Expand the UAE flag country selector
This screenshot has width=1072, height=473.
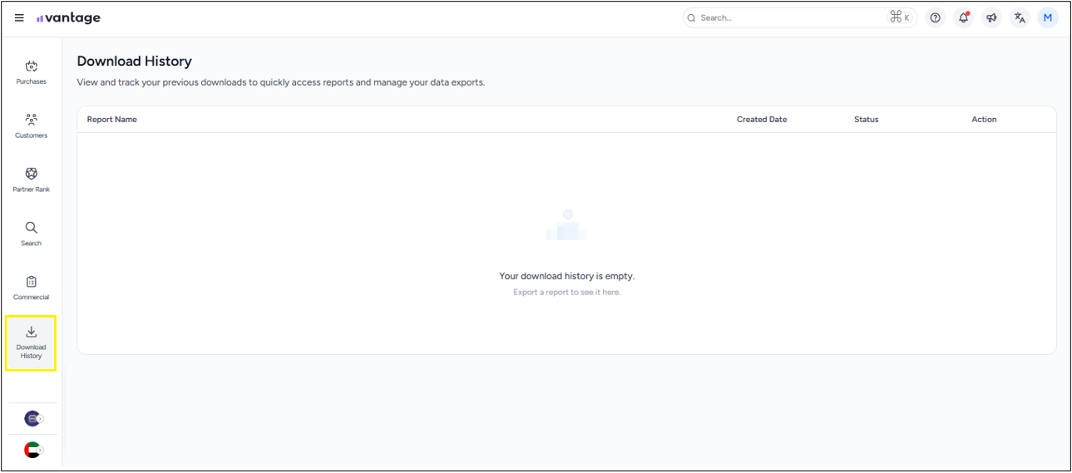[x=32, y=450]
